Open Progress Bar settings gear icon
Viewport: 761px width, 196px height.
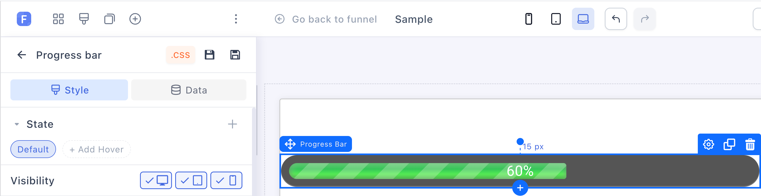[708, 144]
